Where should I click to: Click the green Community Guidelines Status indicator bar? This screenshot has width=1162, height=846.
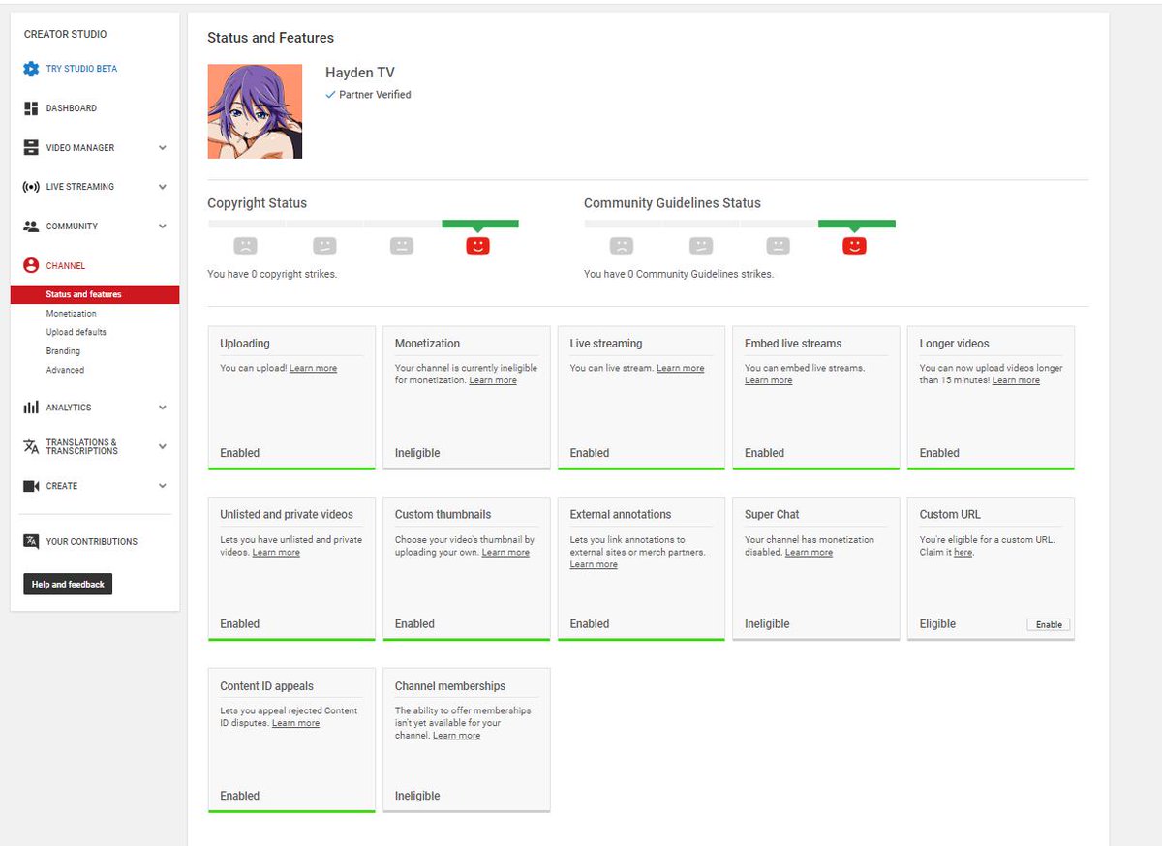tap(857, 224)
